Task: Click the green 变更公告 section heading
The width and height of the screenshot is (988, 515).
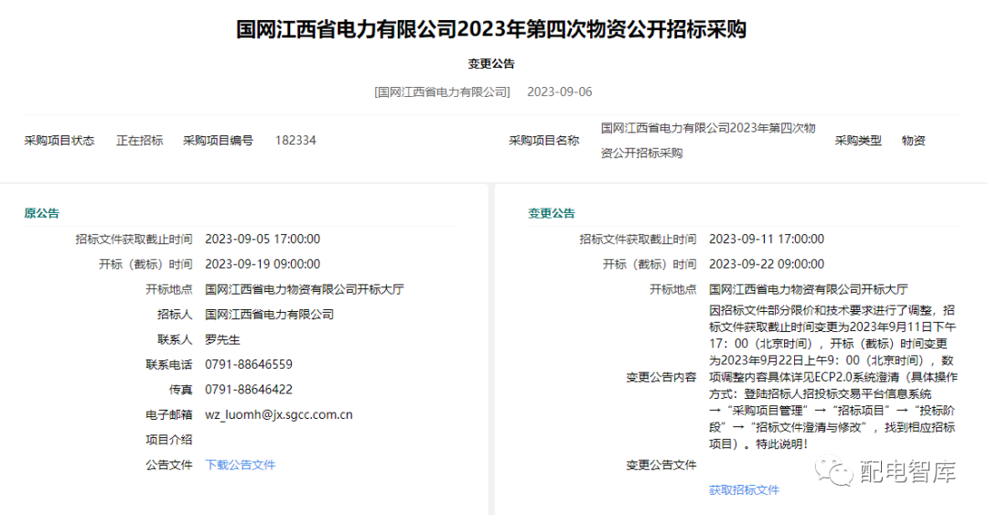Action: click(x=552, y=213)
